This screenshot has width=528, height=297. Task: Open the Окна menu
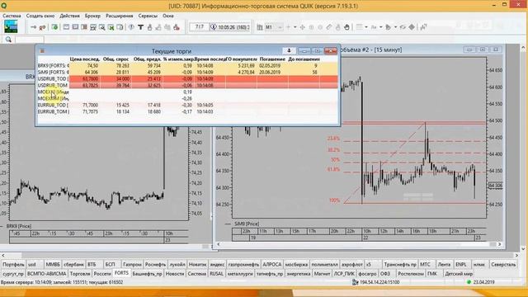pos(168,16)
